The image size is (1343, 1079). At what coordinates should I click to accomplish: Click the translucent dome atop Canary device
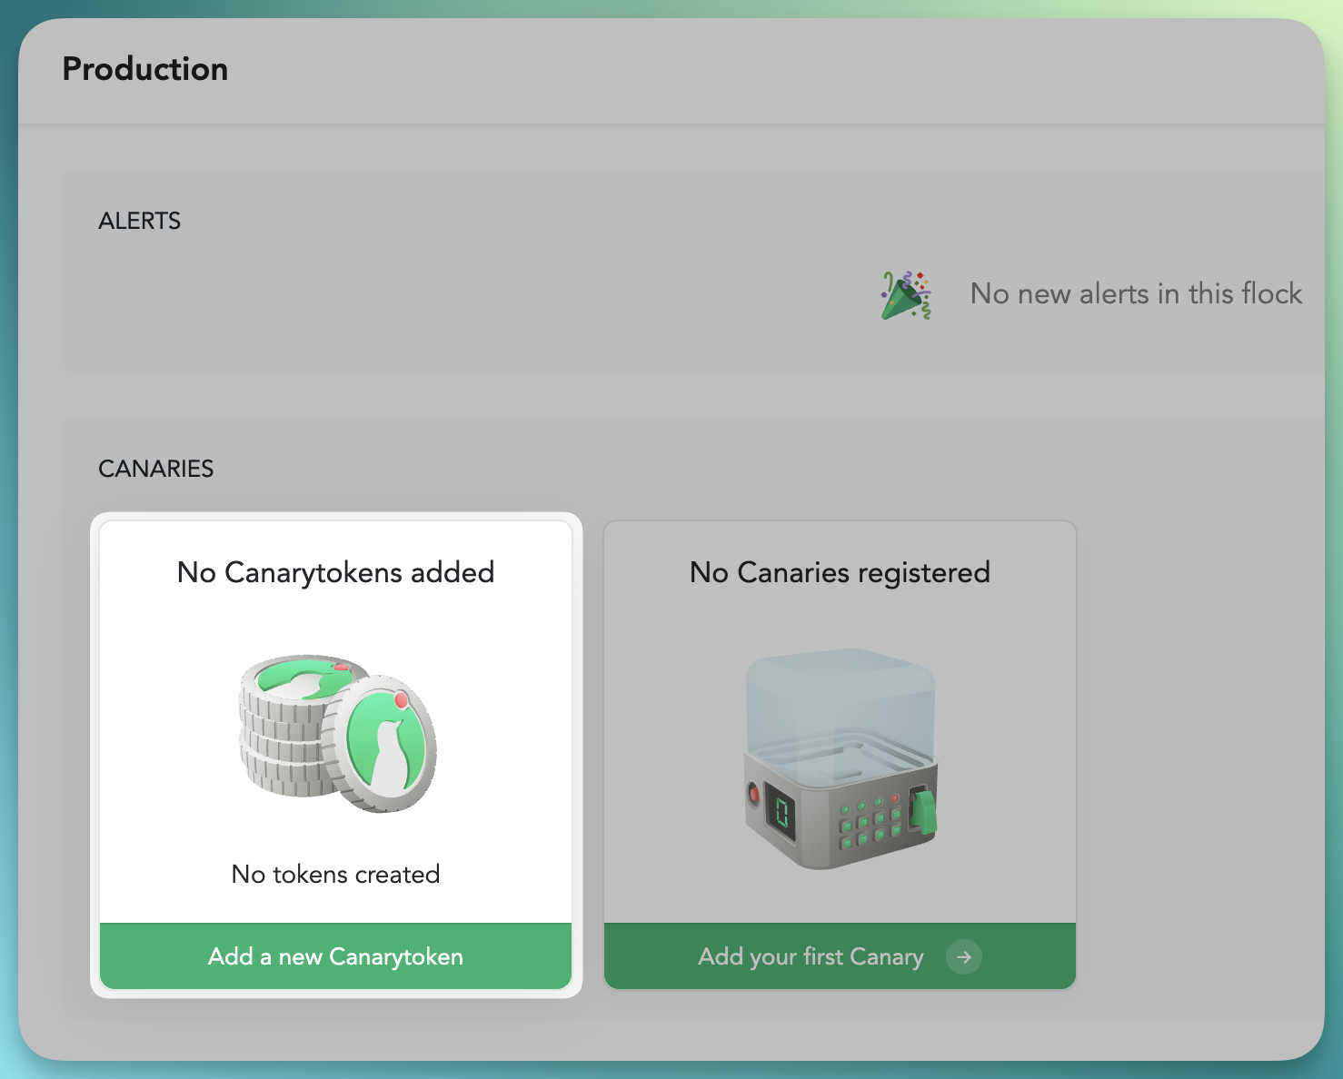(841, 704)
